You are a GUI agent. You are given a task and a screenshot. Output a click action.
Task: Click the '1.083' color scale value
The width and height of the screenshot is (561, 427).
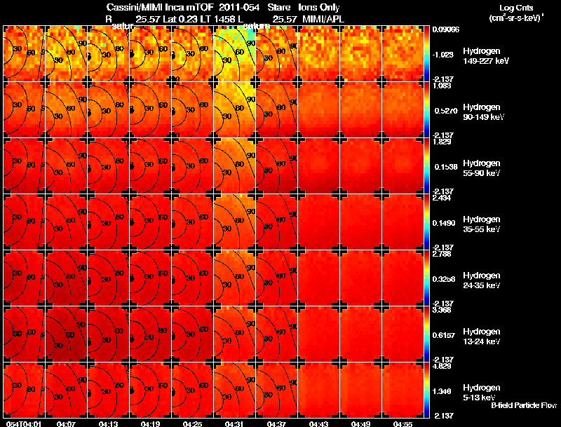click(442, 86)
